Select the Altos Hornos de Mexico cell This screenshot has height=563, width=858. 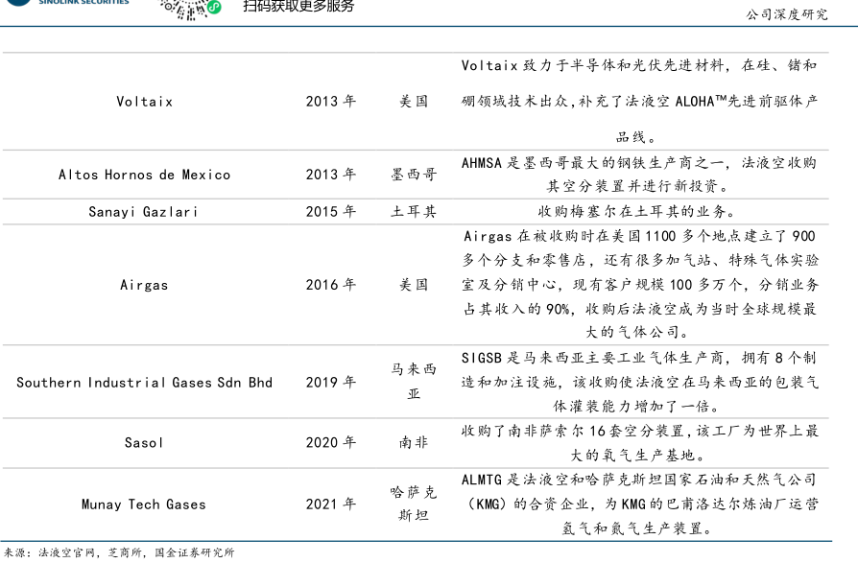[144, 175]
